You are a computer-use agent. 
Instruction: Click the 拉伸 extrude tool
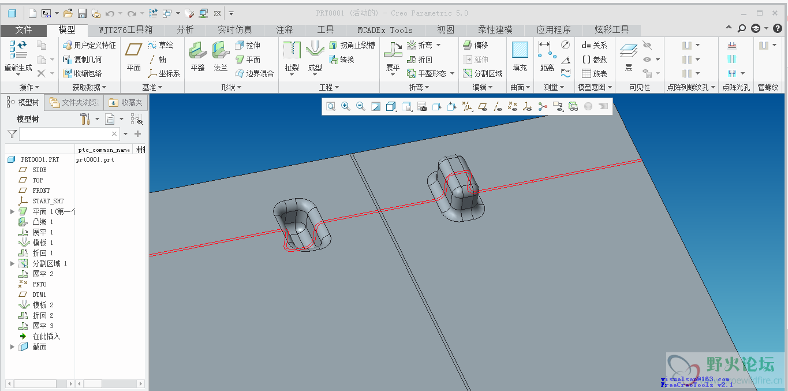click(248, 45)
